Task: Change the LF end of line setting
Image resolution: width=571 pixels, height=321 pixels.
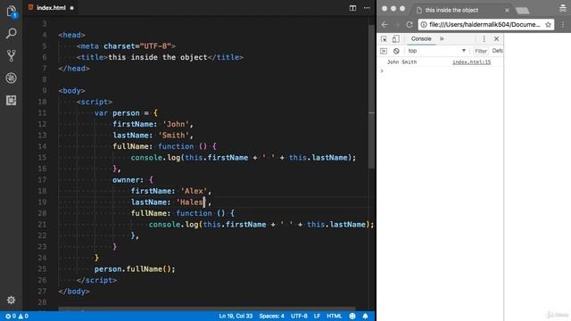Action: coord(317,317)
